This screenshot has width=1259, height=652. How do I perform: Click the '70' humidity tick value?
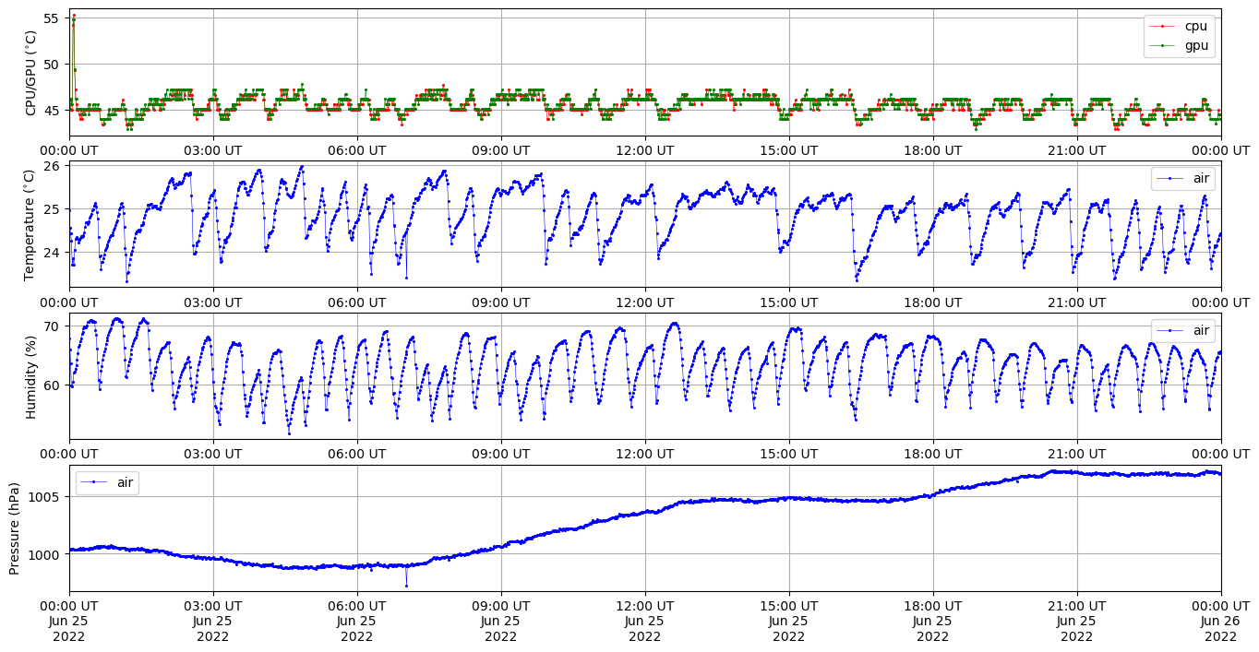point(52,326)
